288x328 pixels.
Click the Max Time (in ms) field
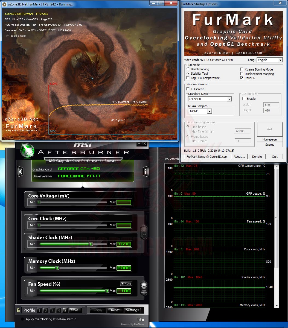tap(243, 131)
